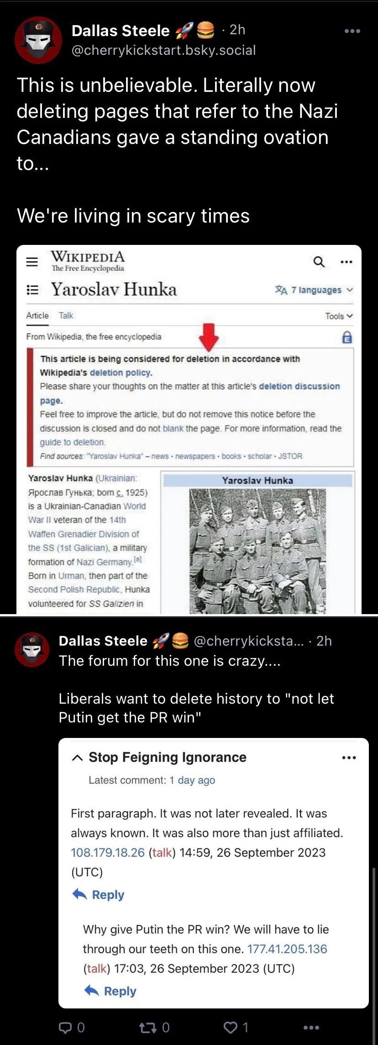Open the Yaroslav Hunka infobox photo
The image size is (378, 1045).
(x=257, y=551)
